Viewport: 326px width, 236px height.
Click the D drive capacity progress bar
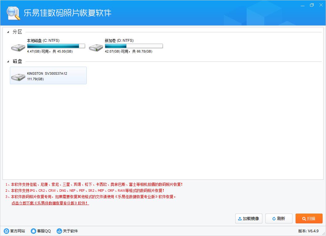(x=134, y=45)
